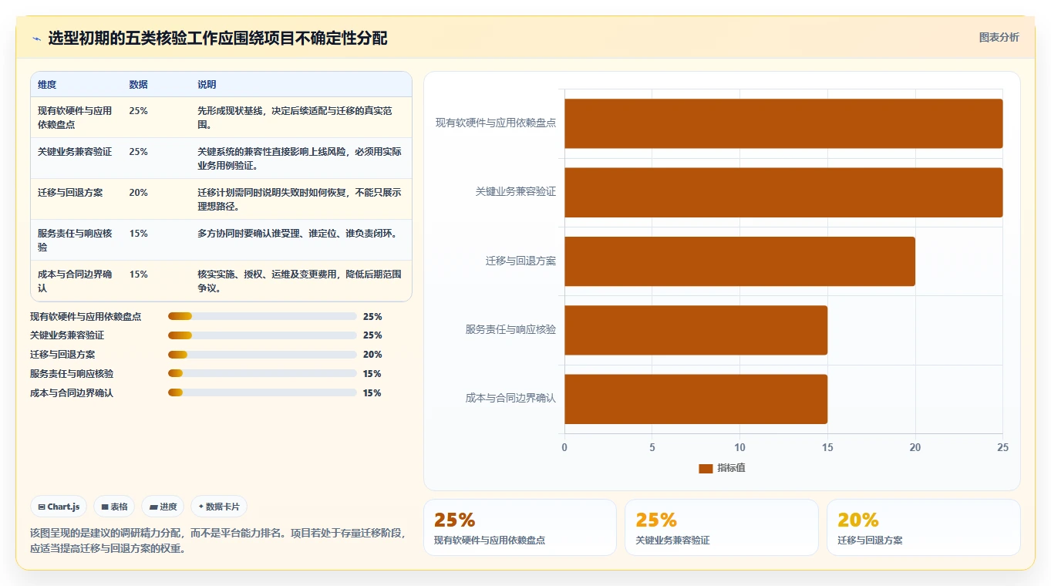Click the pulse icon before the page title

pos(36,39)
